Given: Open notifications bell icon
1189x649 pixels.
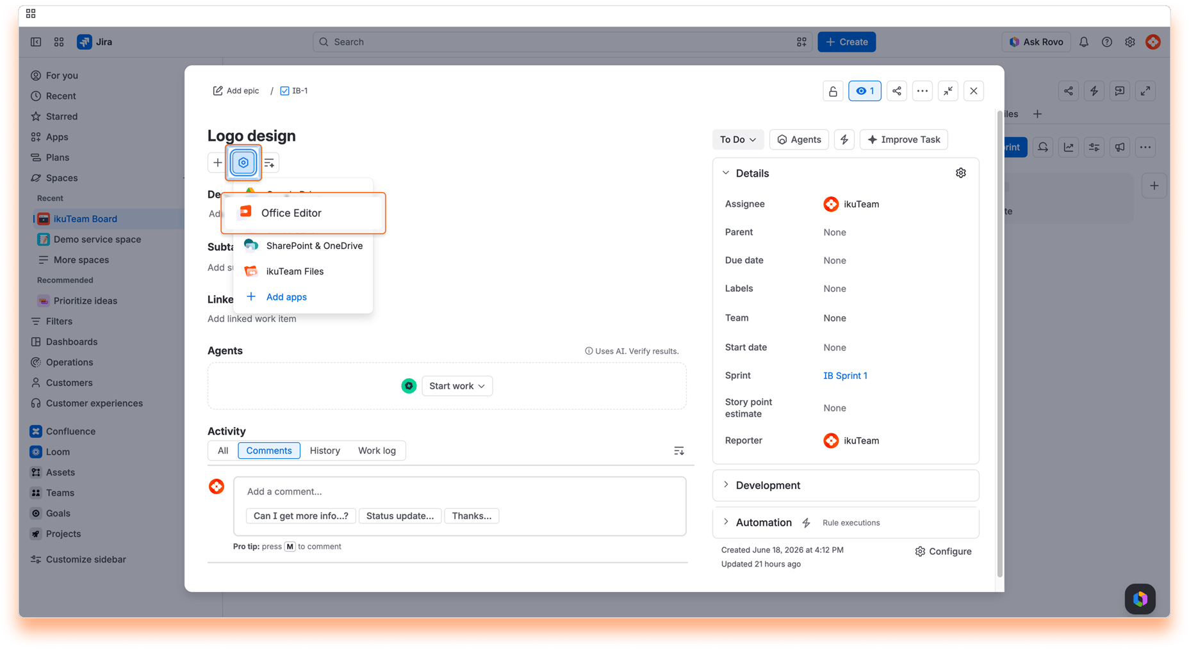Looking at the screenshot, I should click(1084, 42).
